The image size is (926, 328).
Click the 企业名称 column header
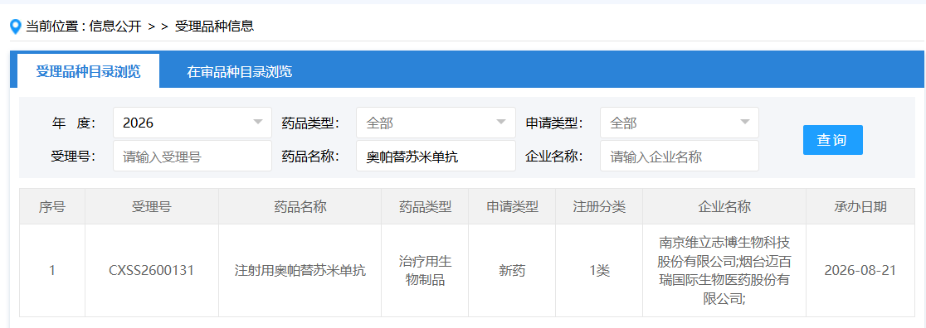click(x=724, y=206)
